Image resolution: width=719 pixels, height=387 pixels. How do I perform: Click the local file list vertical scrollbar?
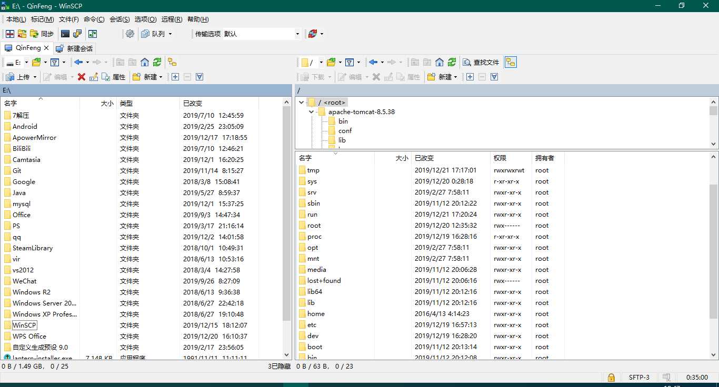point(287,213)
